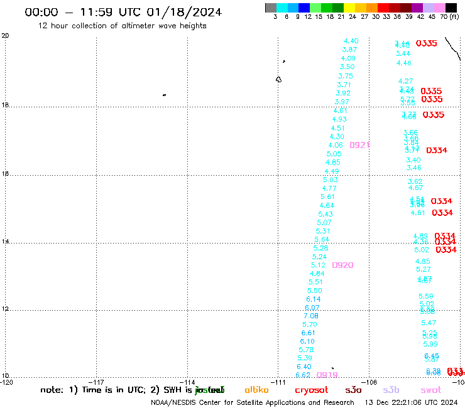Click the longitude axis label -114

click(187, 382)
